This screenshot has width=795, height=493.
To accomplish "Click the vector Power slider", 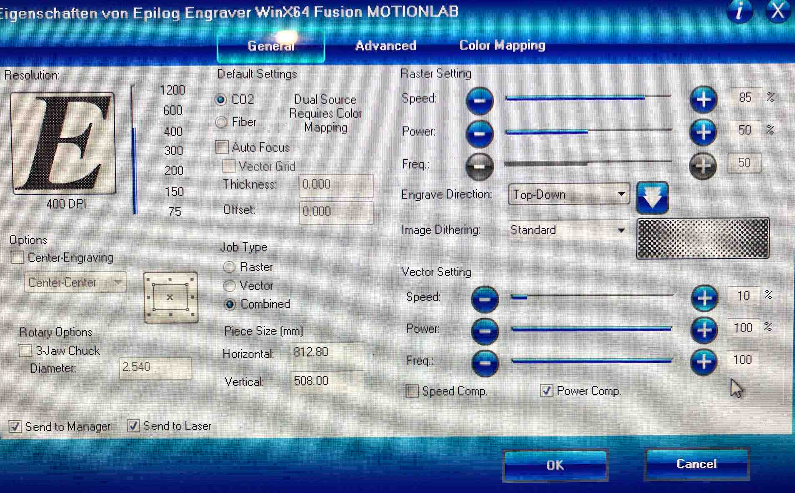I will pyautogui.click(x=592, y=329).
